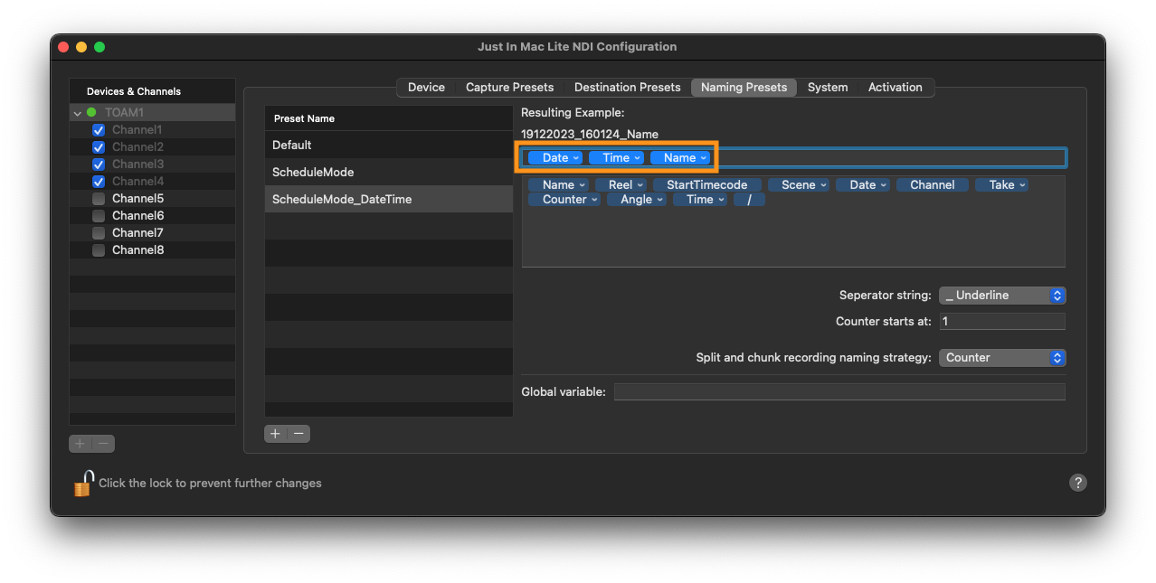
Task: Open the Activation tab
Action: (x=895, y=88)
